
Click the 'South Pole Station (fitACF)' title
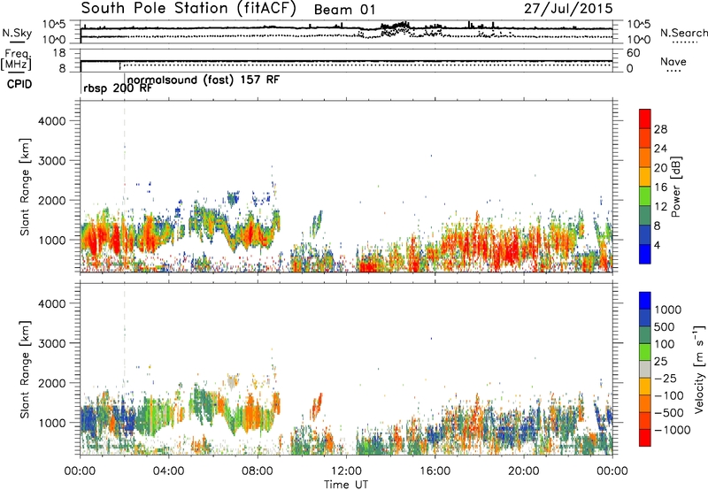pos(189,8)
